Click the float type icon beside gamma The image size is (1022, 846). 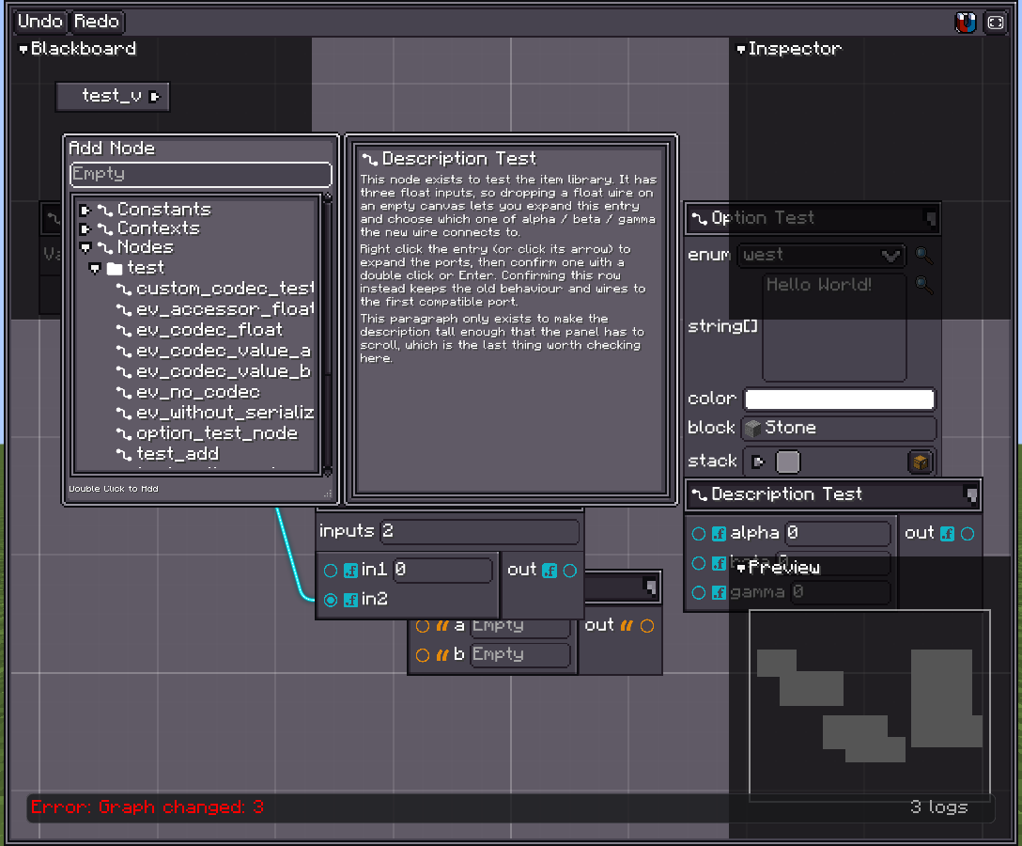click(719, 592)
